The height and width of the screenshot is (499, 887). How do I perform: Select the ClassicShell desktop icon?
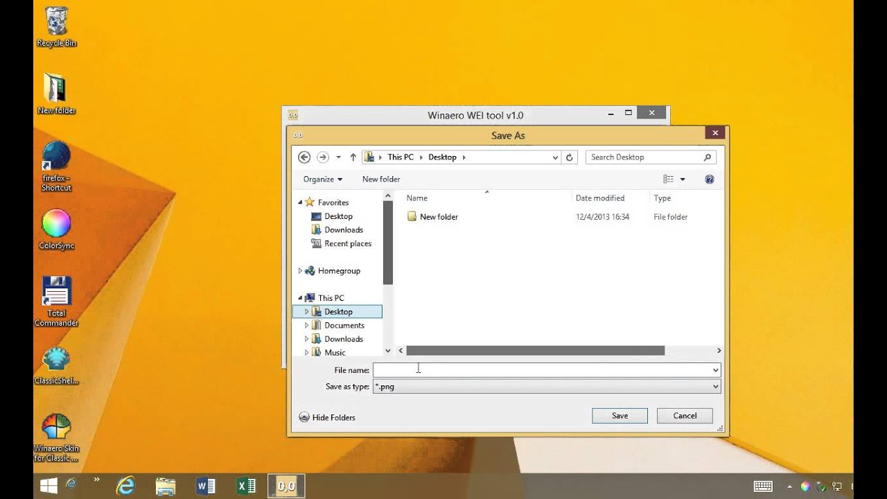click(56, 366)
